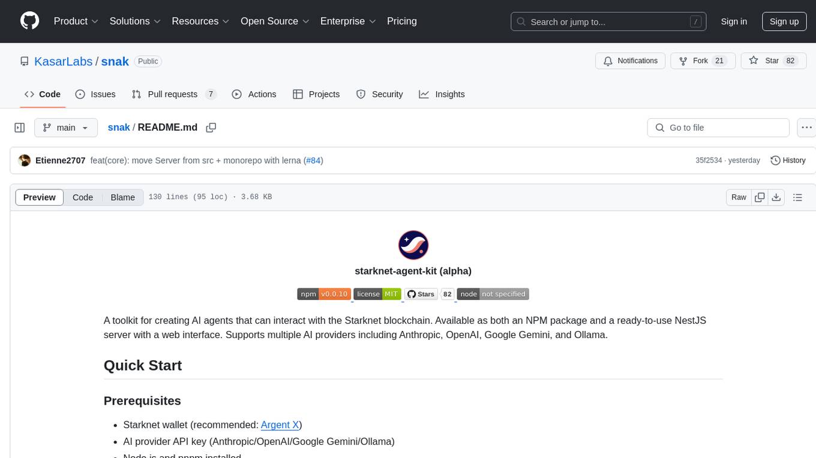Open the Argent X wallet link
This screenshot has height=458, width=816.
(280, 424)
